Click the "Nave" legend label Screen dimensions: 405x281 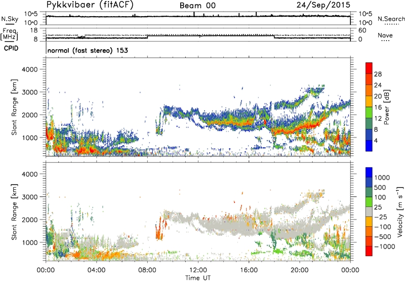[385, 35]
